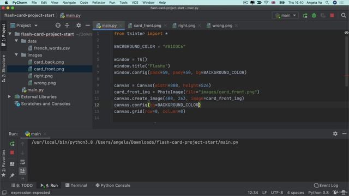
Task: Expand External Libraries node
Action: pyautogui.click(x=9, y=96)
